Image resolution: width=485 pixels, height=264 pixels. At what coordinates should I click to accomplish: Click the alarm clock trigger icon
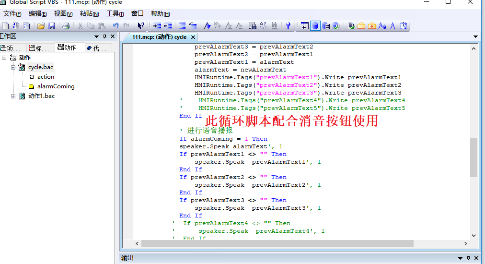404,26
